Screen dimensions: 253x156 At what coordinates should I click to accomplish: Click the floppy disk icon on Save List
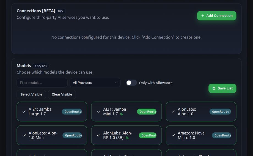click(x=214, y=88)
